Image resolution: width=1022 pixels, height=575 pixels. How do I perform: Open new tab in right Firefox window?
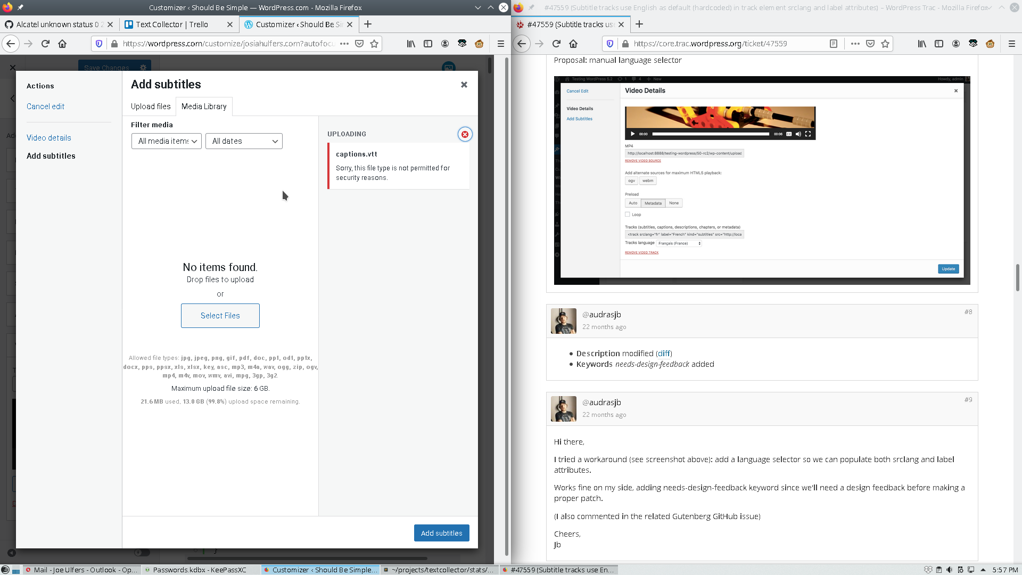[639, 24]
